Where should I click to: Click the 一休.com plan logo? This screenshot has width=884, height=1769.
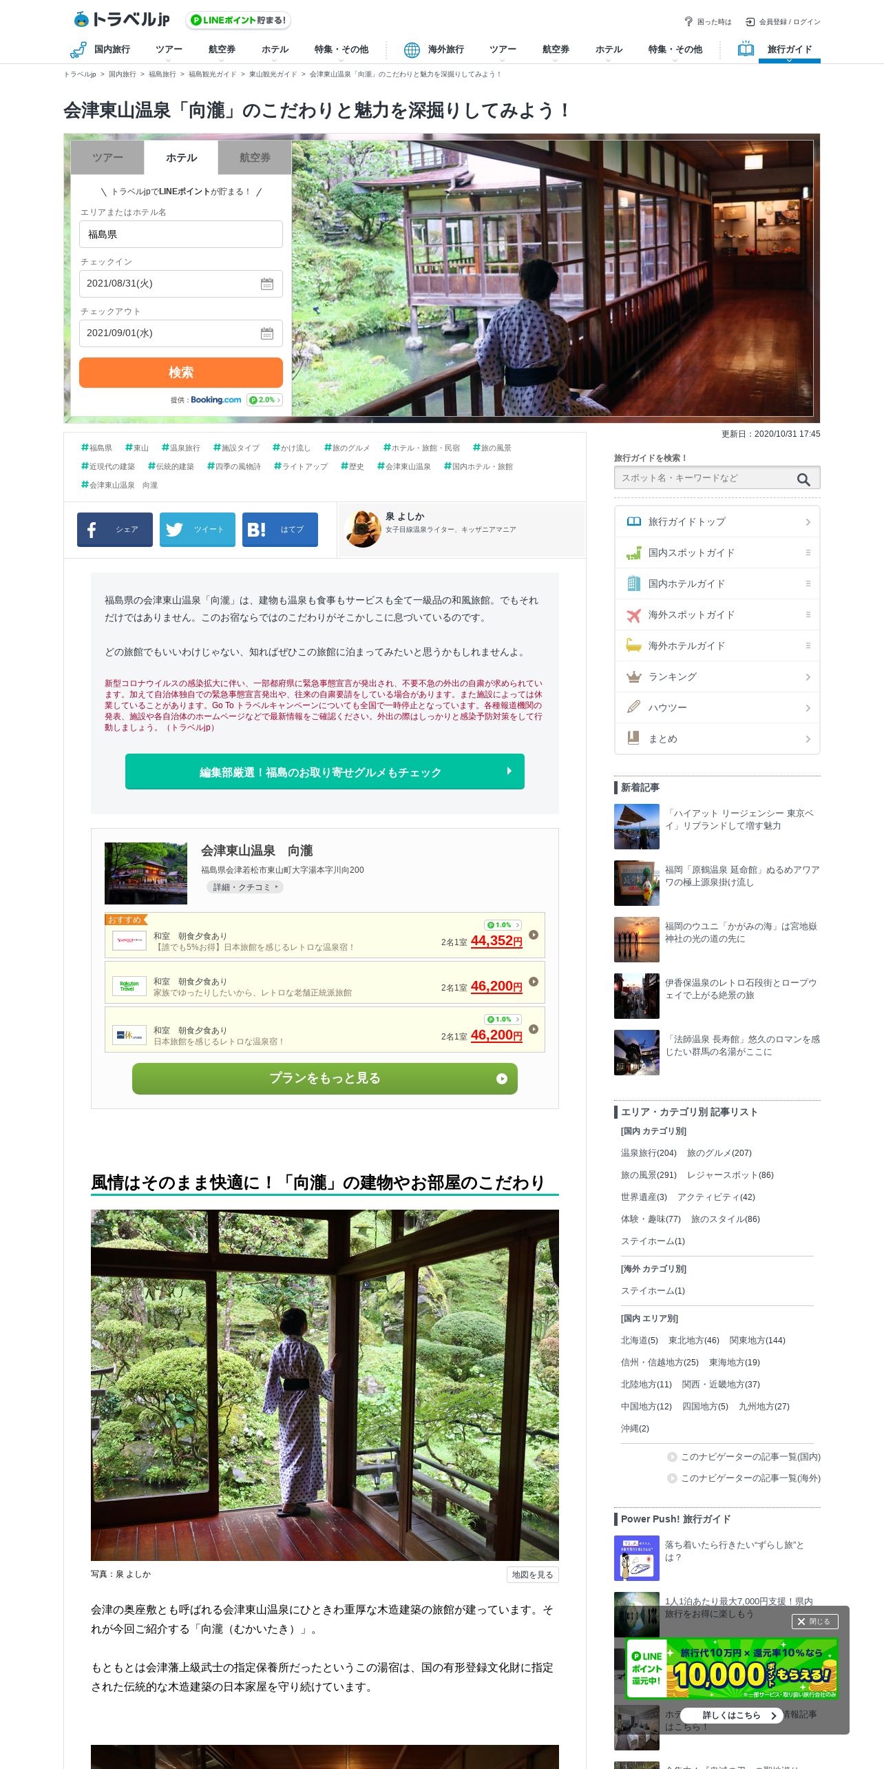coord(129,1035)
